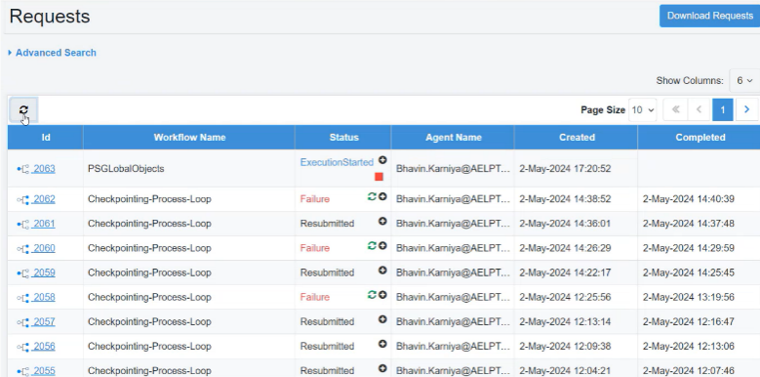The height and width of the screenshot is (377, 760).
Task: Stop execution of request 2063
Action: (380, 177)
